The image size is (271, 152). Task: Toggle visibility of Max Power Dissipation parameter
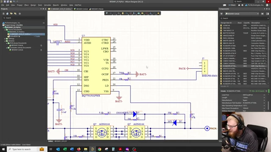(x=264, y=108)
